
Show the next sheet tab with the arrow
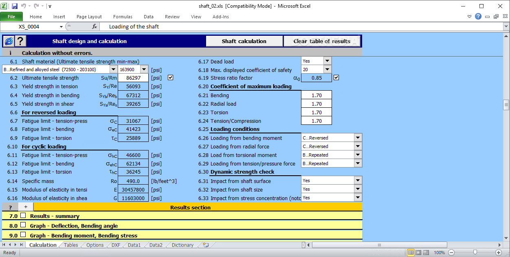[x=16, y=245]
